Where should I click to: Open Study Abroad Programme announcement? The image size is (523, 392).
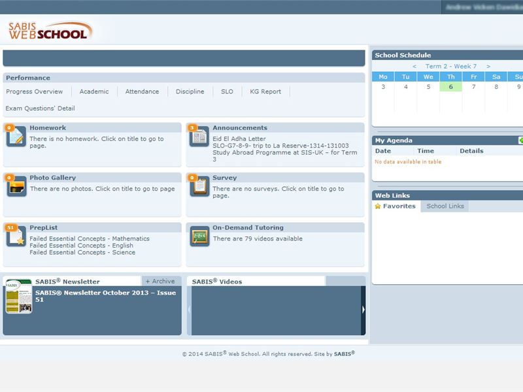coord(285,156)
